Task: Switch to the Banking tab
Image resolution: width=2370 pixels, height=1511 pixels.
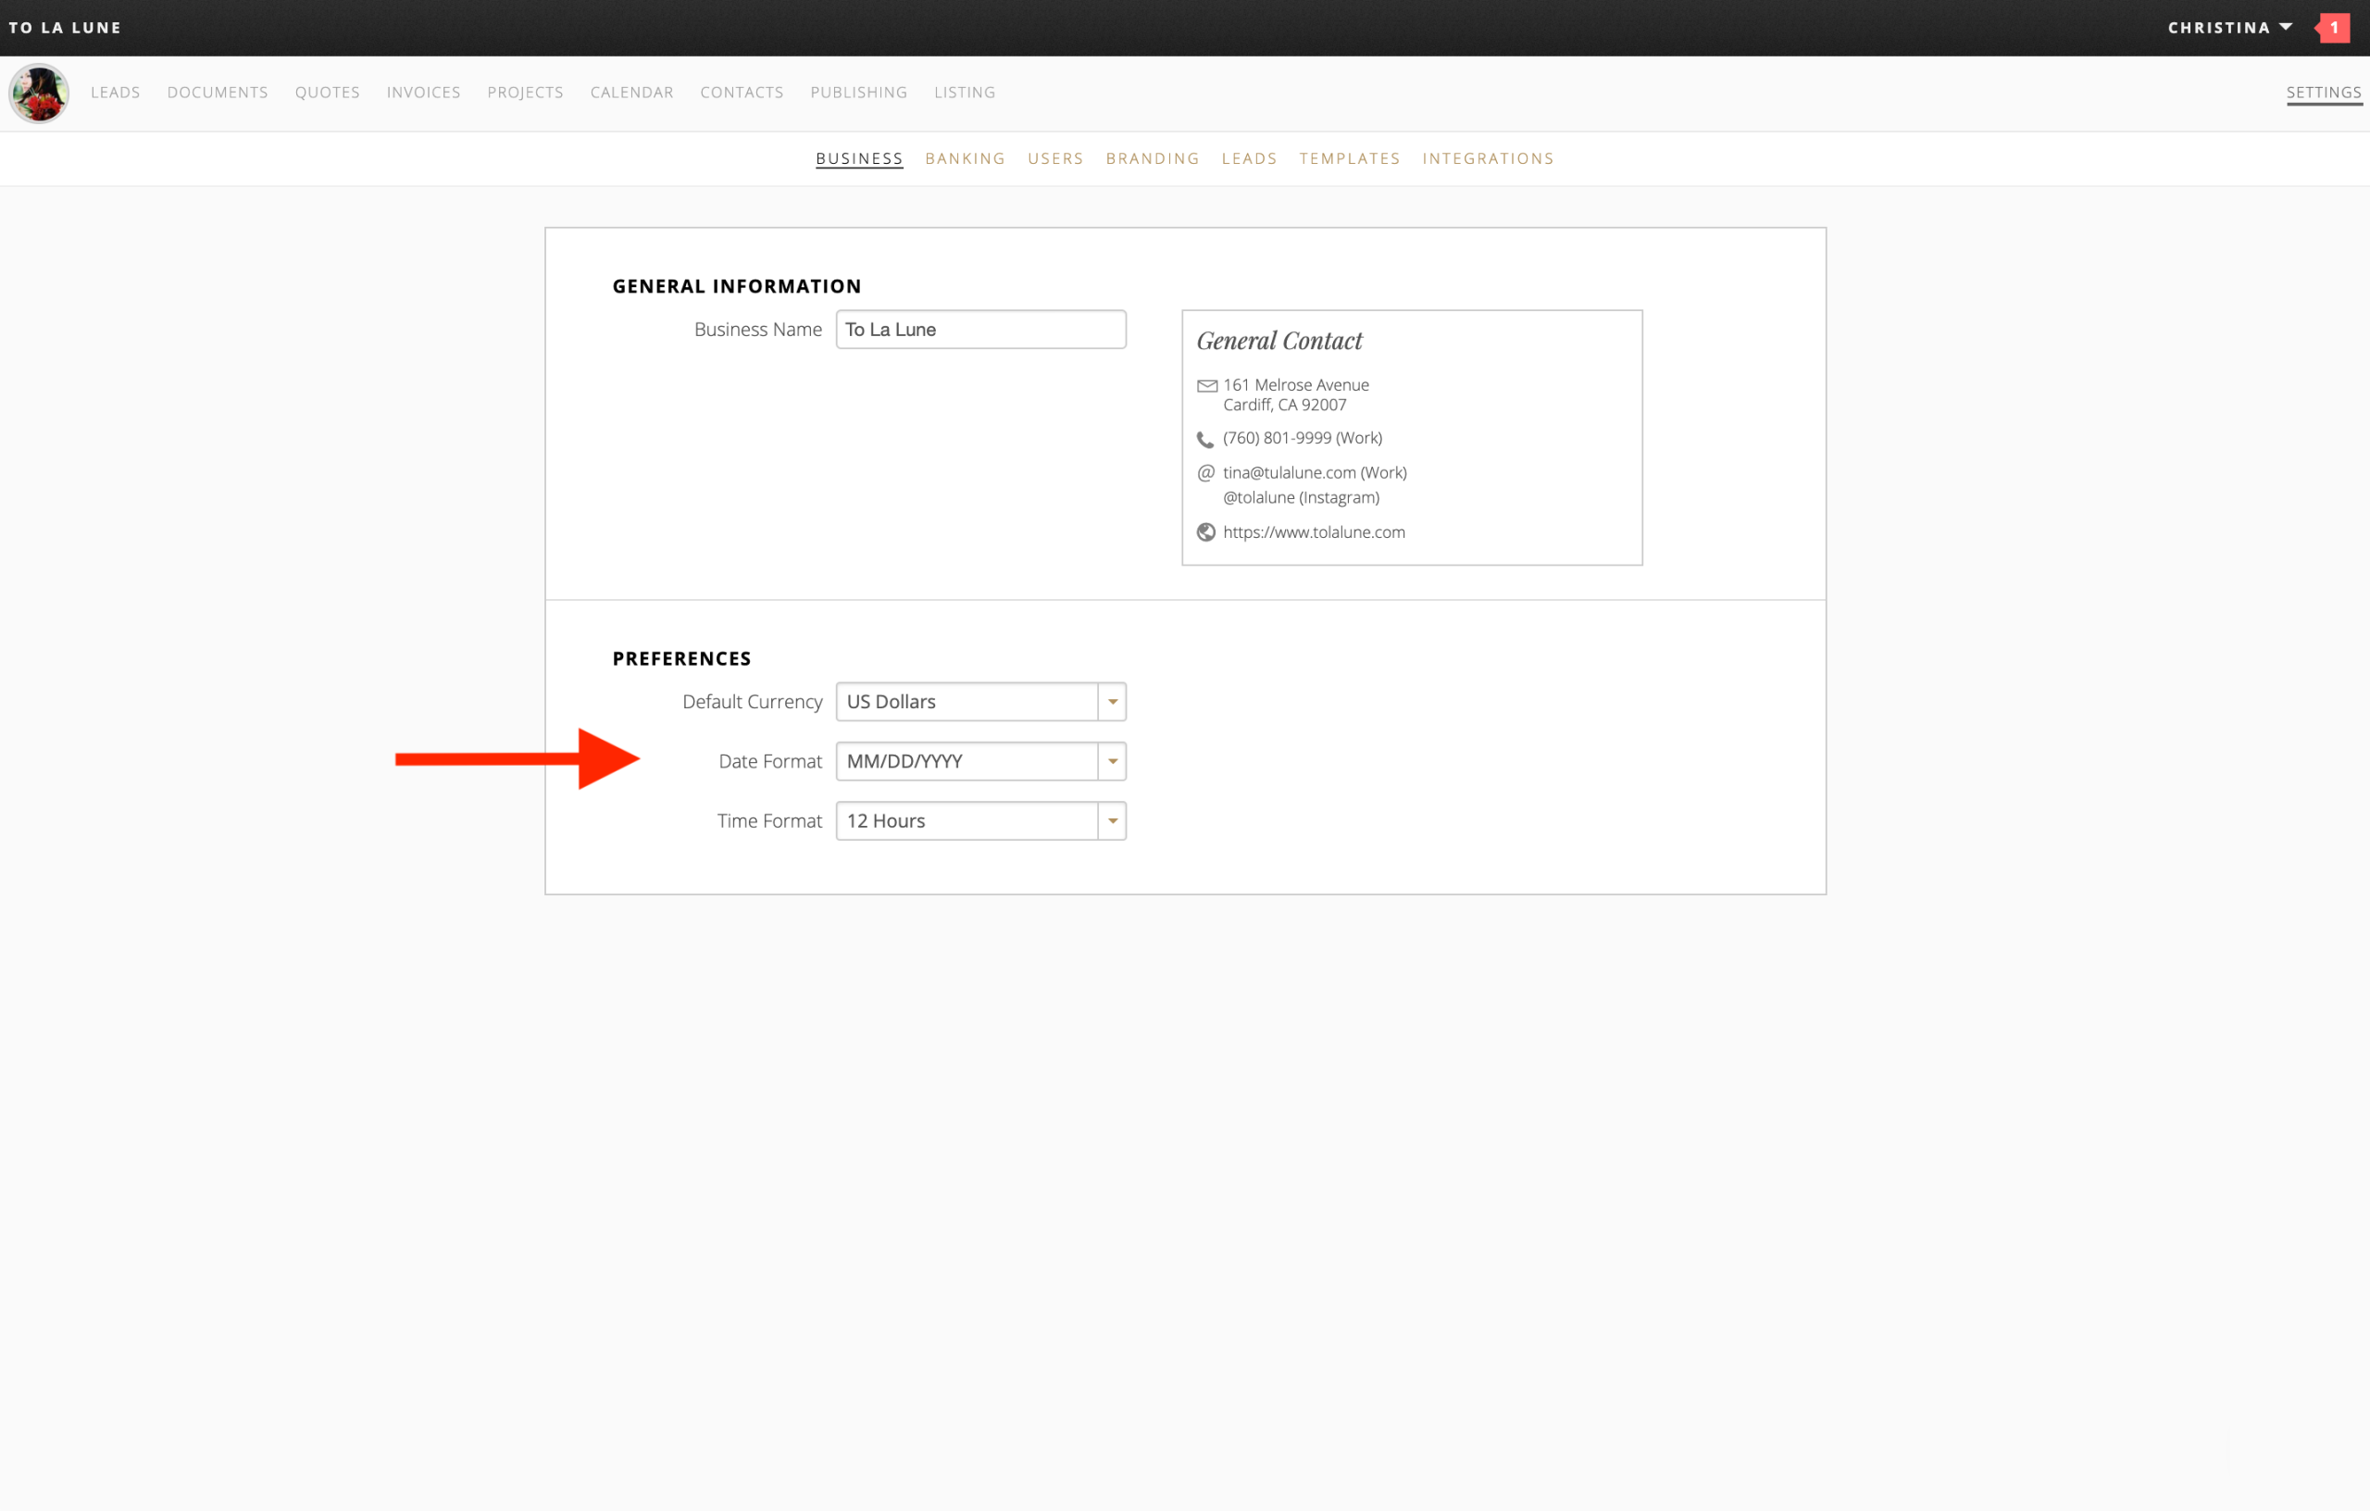Action: coord(965,158)
